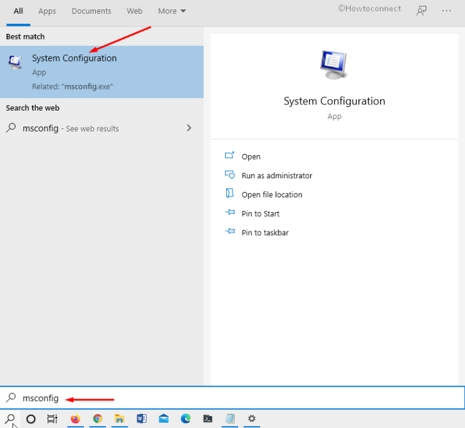
Task: Open Firefox from the taskbar
Action: [75, 419]
